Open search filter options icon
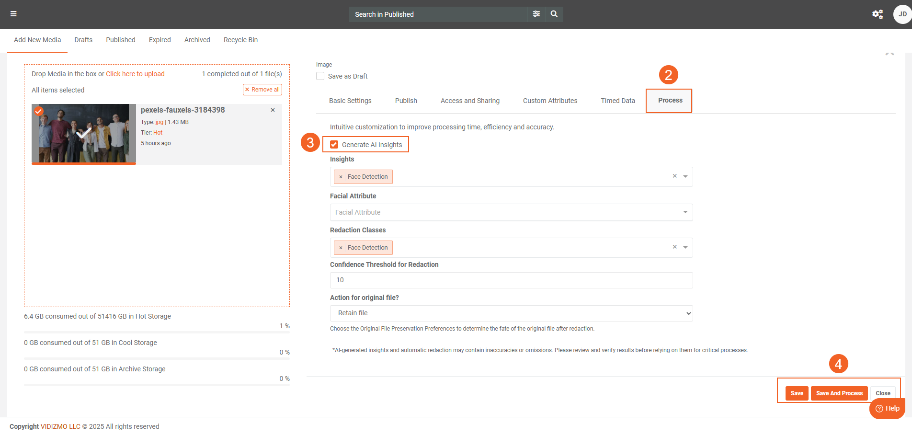 (536, 14)
